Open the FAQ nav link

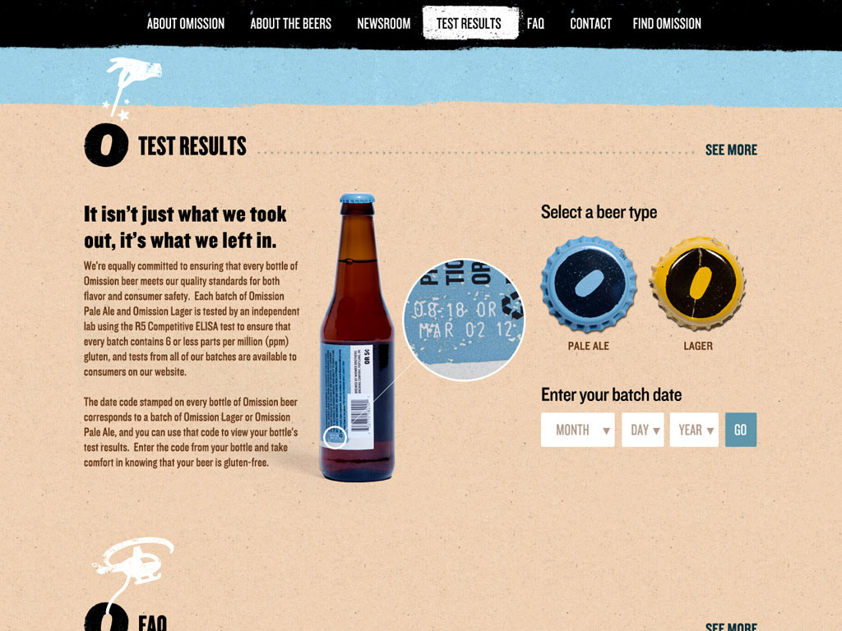535,24
